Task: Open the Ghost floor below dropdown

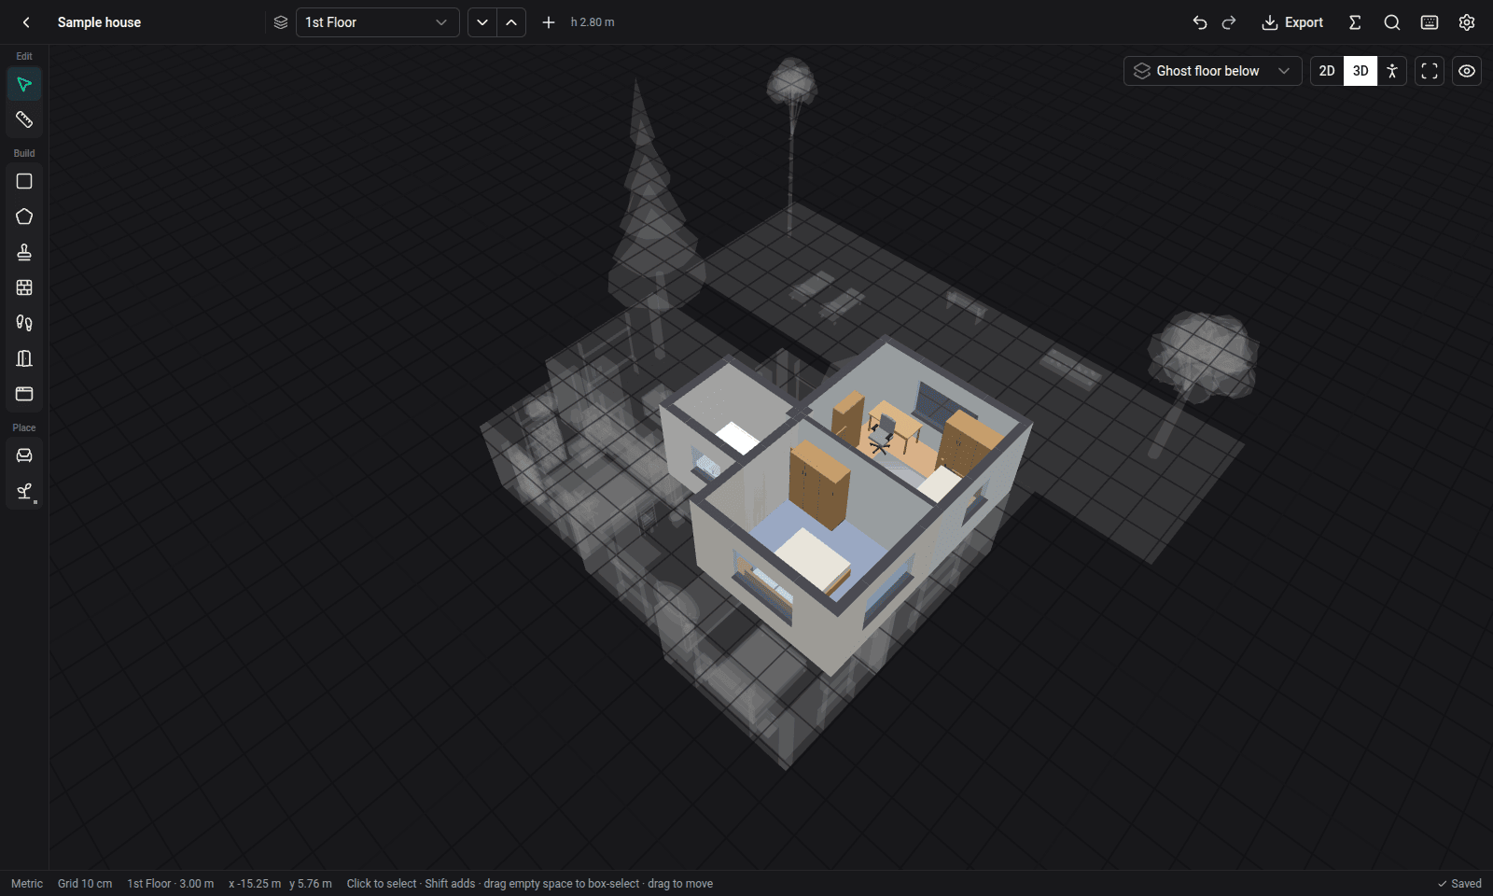Action: pos(1213,71)
